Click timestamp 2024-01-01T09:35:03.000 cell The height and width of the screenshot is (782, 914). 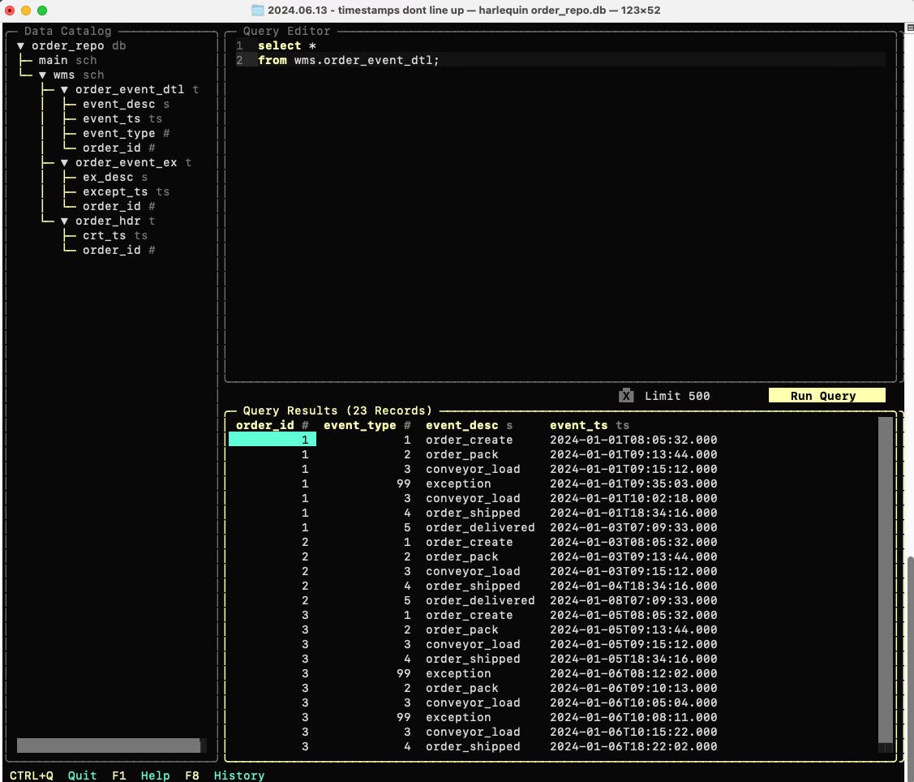tap(633, 484)
